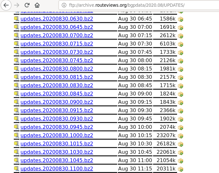The width and height of the screenshot is (219, 173).
Task: Open updates.20200830.0700.bz2 link
Action: (x=57, y=35)
